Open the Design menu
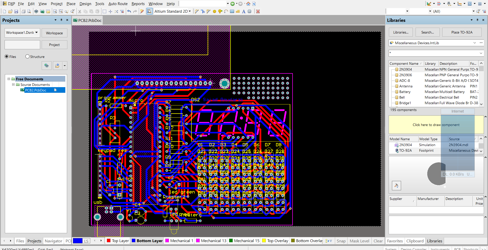This screenshot has height=250, width=488. pyautogui.click(x=85, y=4)
